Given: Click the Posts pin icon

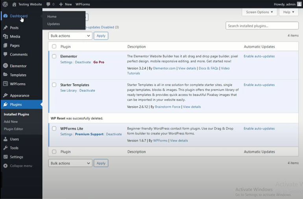Looking at the screenshot, I should (x=6, y=27).
